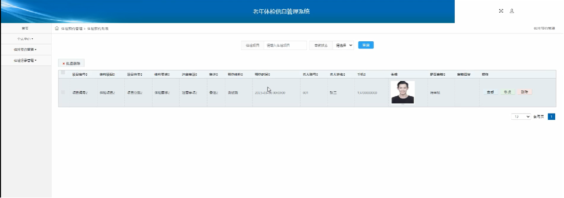Sort by the 是否审核 column header

click(438, 74)
